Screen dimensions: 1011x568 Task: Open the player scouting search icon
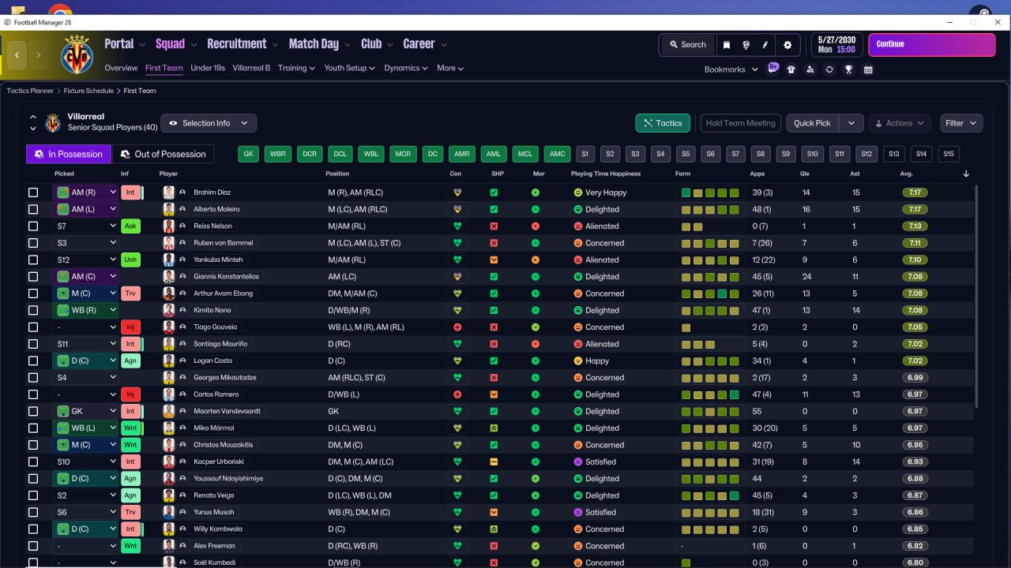pyautogui.click(x=810, y=69)
